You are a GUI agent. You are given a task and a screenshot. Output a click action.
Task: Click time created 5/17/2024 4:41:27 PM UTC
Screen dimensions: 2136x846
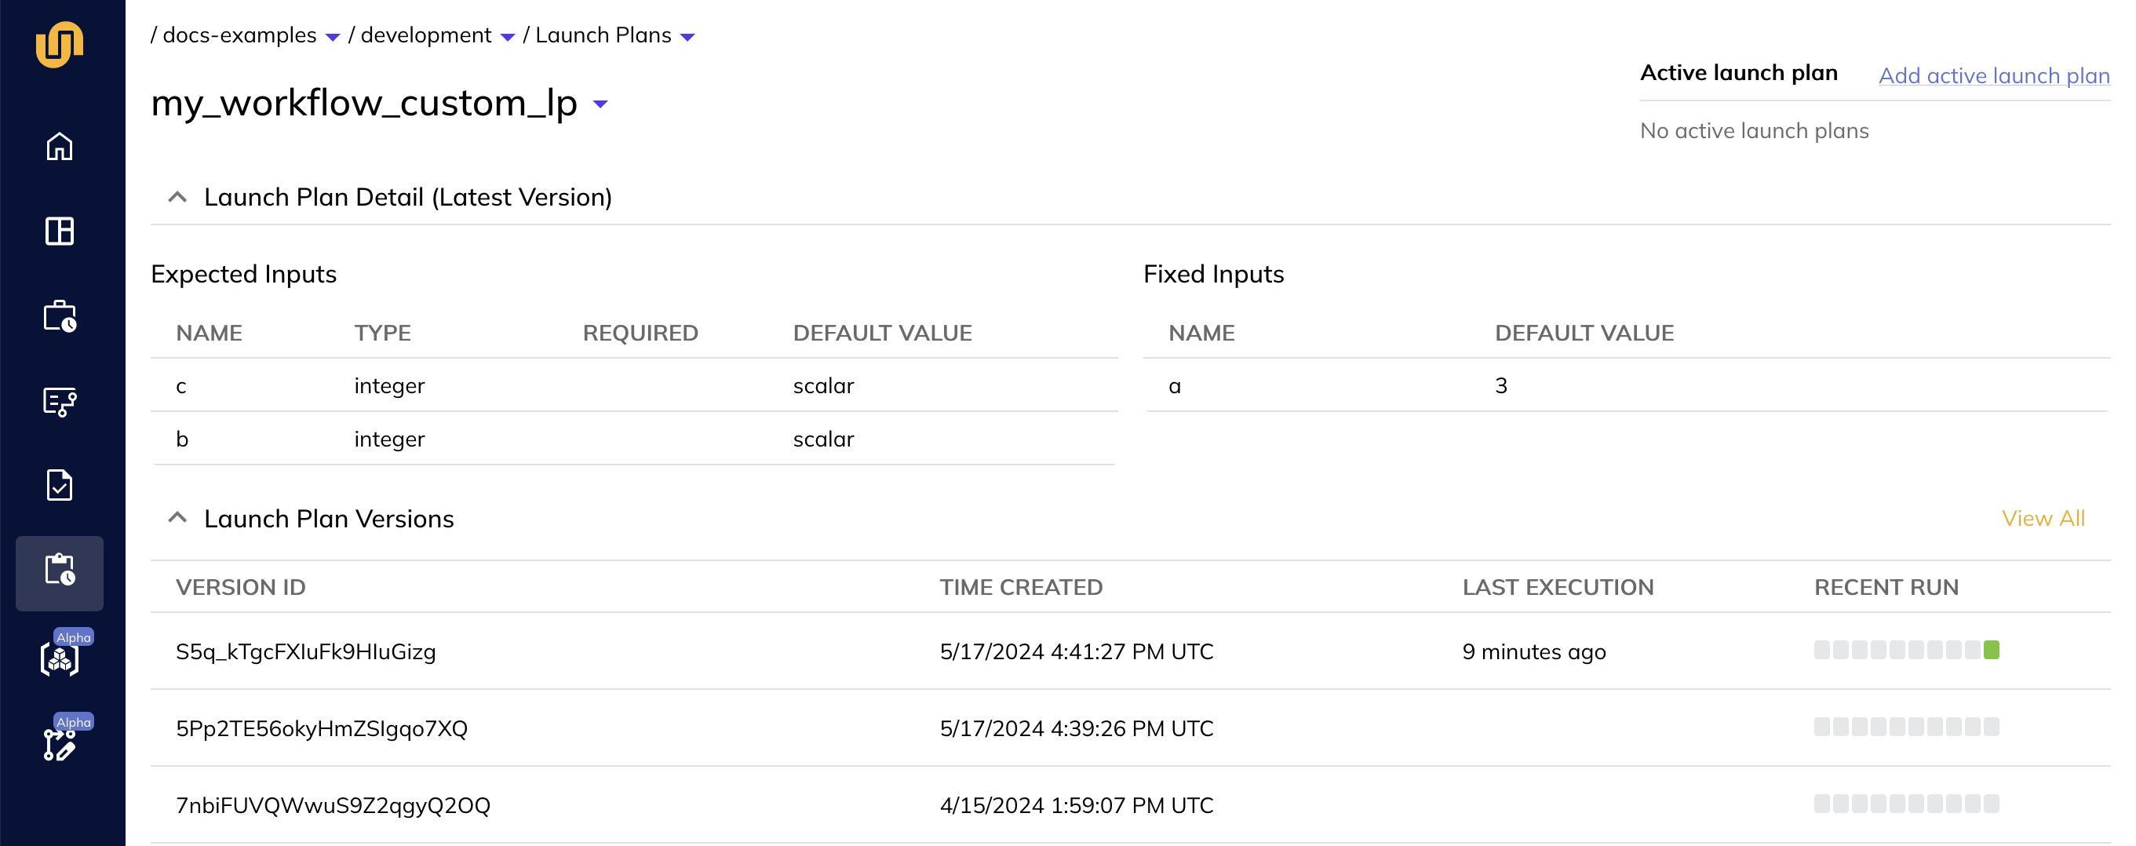1077,652
